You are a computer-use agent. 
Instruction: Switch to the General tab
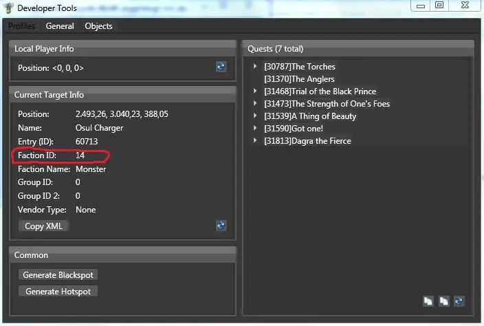pos(60,26)
